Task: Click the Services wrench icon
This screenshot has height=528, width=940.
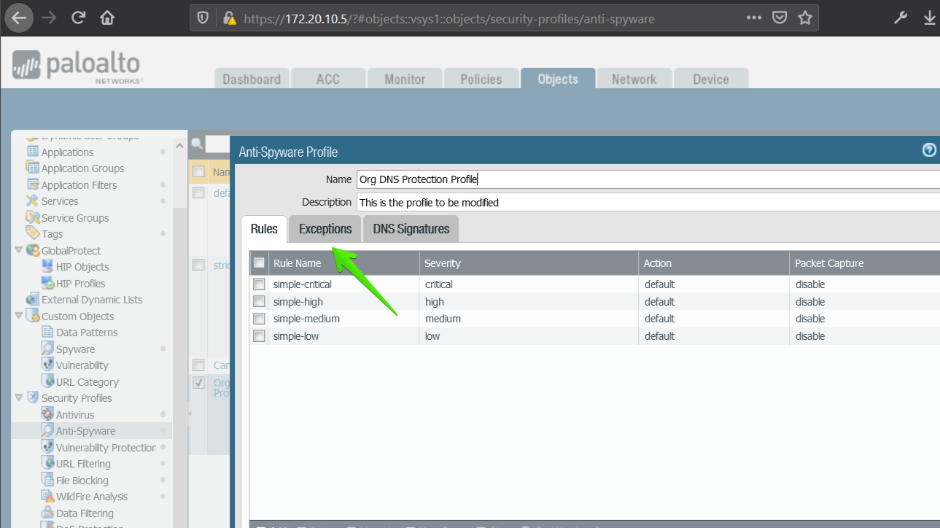Action: click(32, 201)
